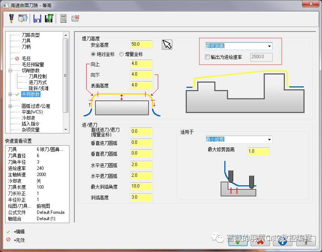This screenshot has width=322, height=252.
Task: Toggle the 输出为进给速率 checkbox
Action: 207,57
